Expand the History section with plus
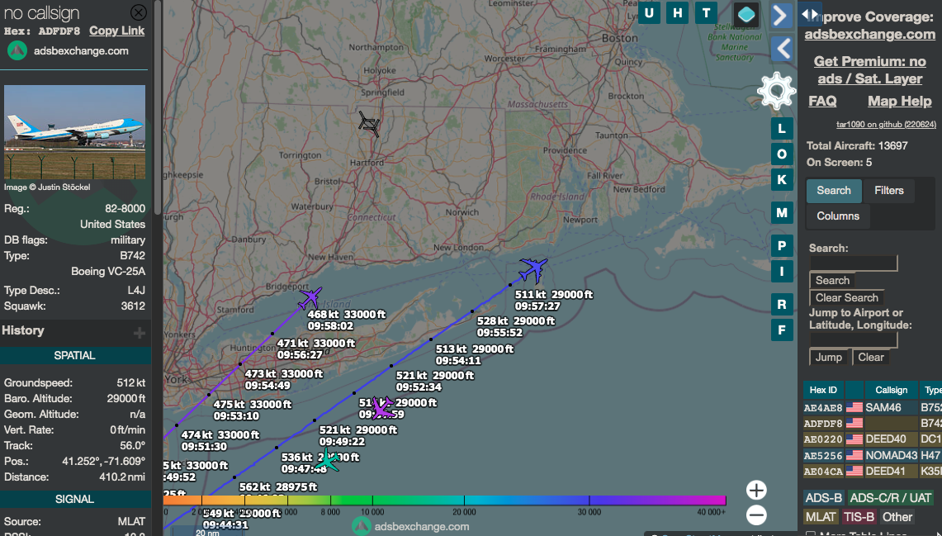Image resolution: width=942 pixels, height=536 pixels. tap(140, 332)
